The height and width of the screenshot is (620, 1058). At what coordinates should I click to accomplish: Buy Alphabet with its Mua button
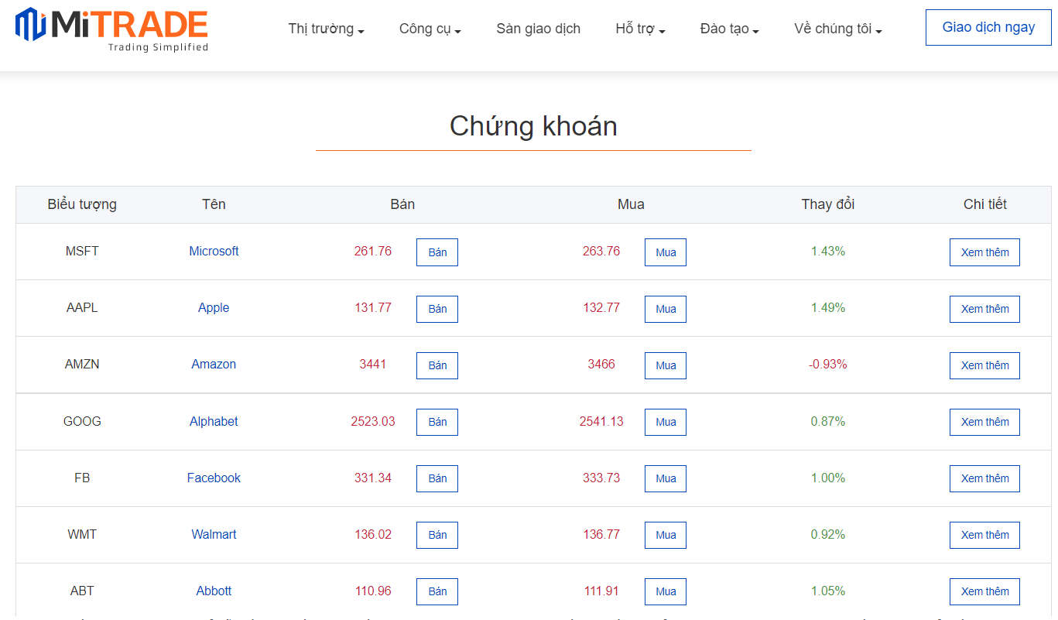(x=666, y=422)
